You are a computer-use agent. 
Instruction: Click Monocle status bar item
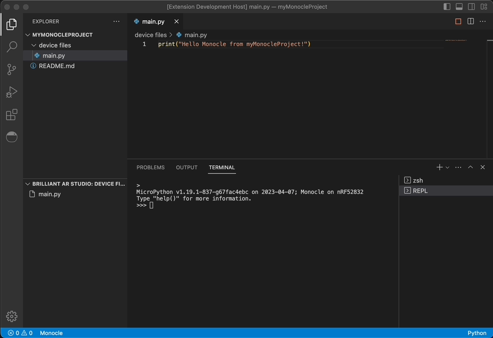tap(51, 333)
